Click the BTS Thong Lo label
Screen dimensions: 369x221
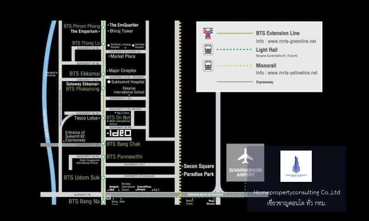[x=86, y=43]
